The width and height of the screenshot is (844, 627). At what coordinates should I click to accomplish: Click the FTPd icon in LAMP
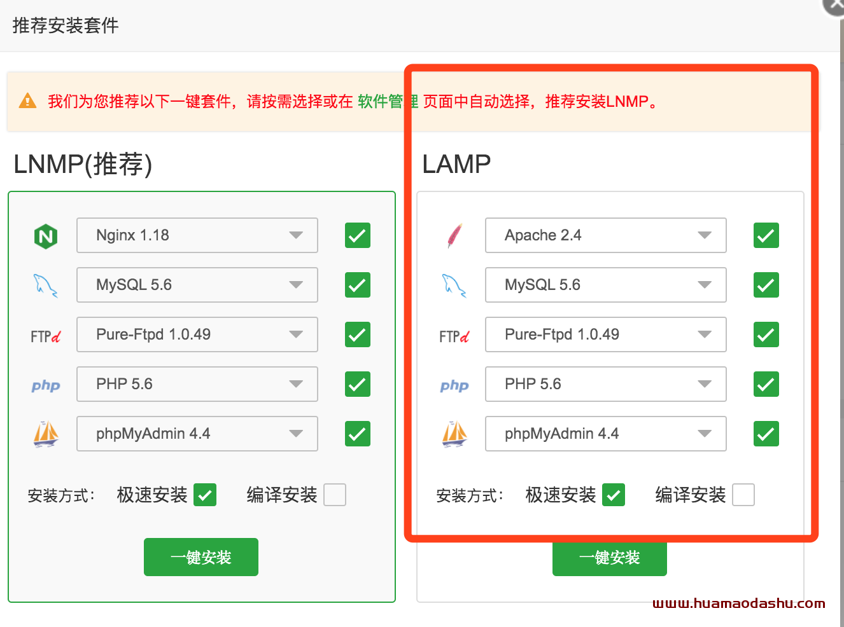click(454, 336)
